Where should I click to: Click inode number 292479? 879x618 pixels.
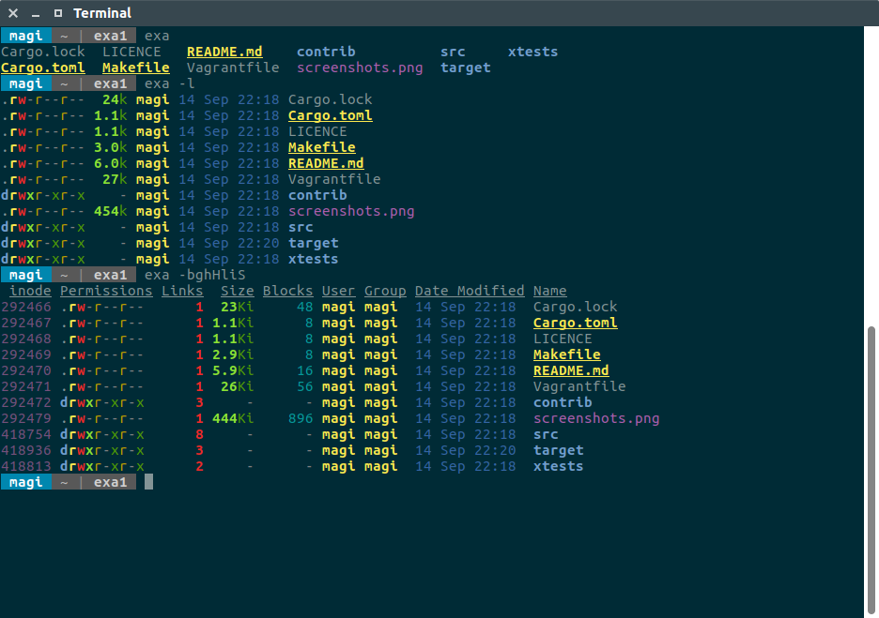coord(26,418)
